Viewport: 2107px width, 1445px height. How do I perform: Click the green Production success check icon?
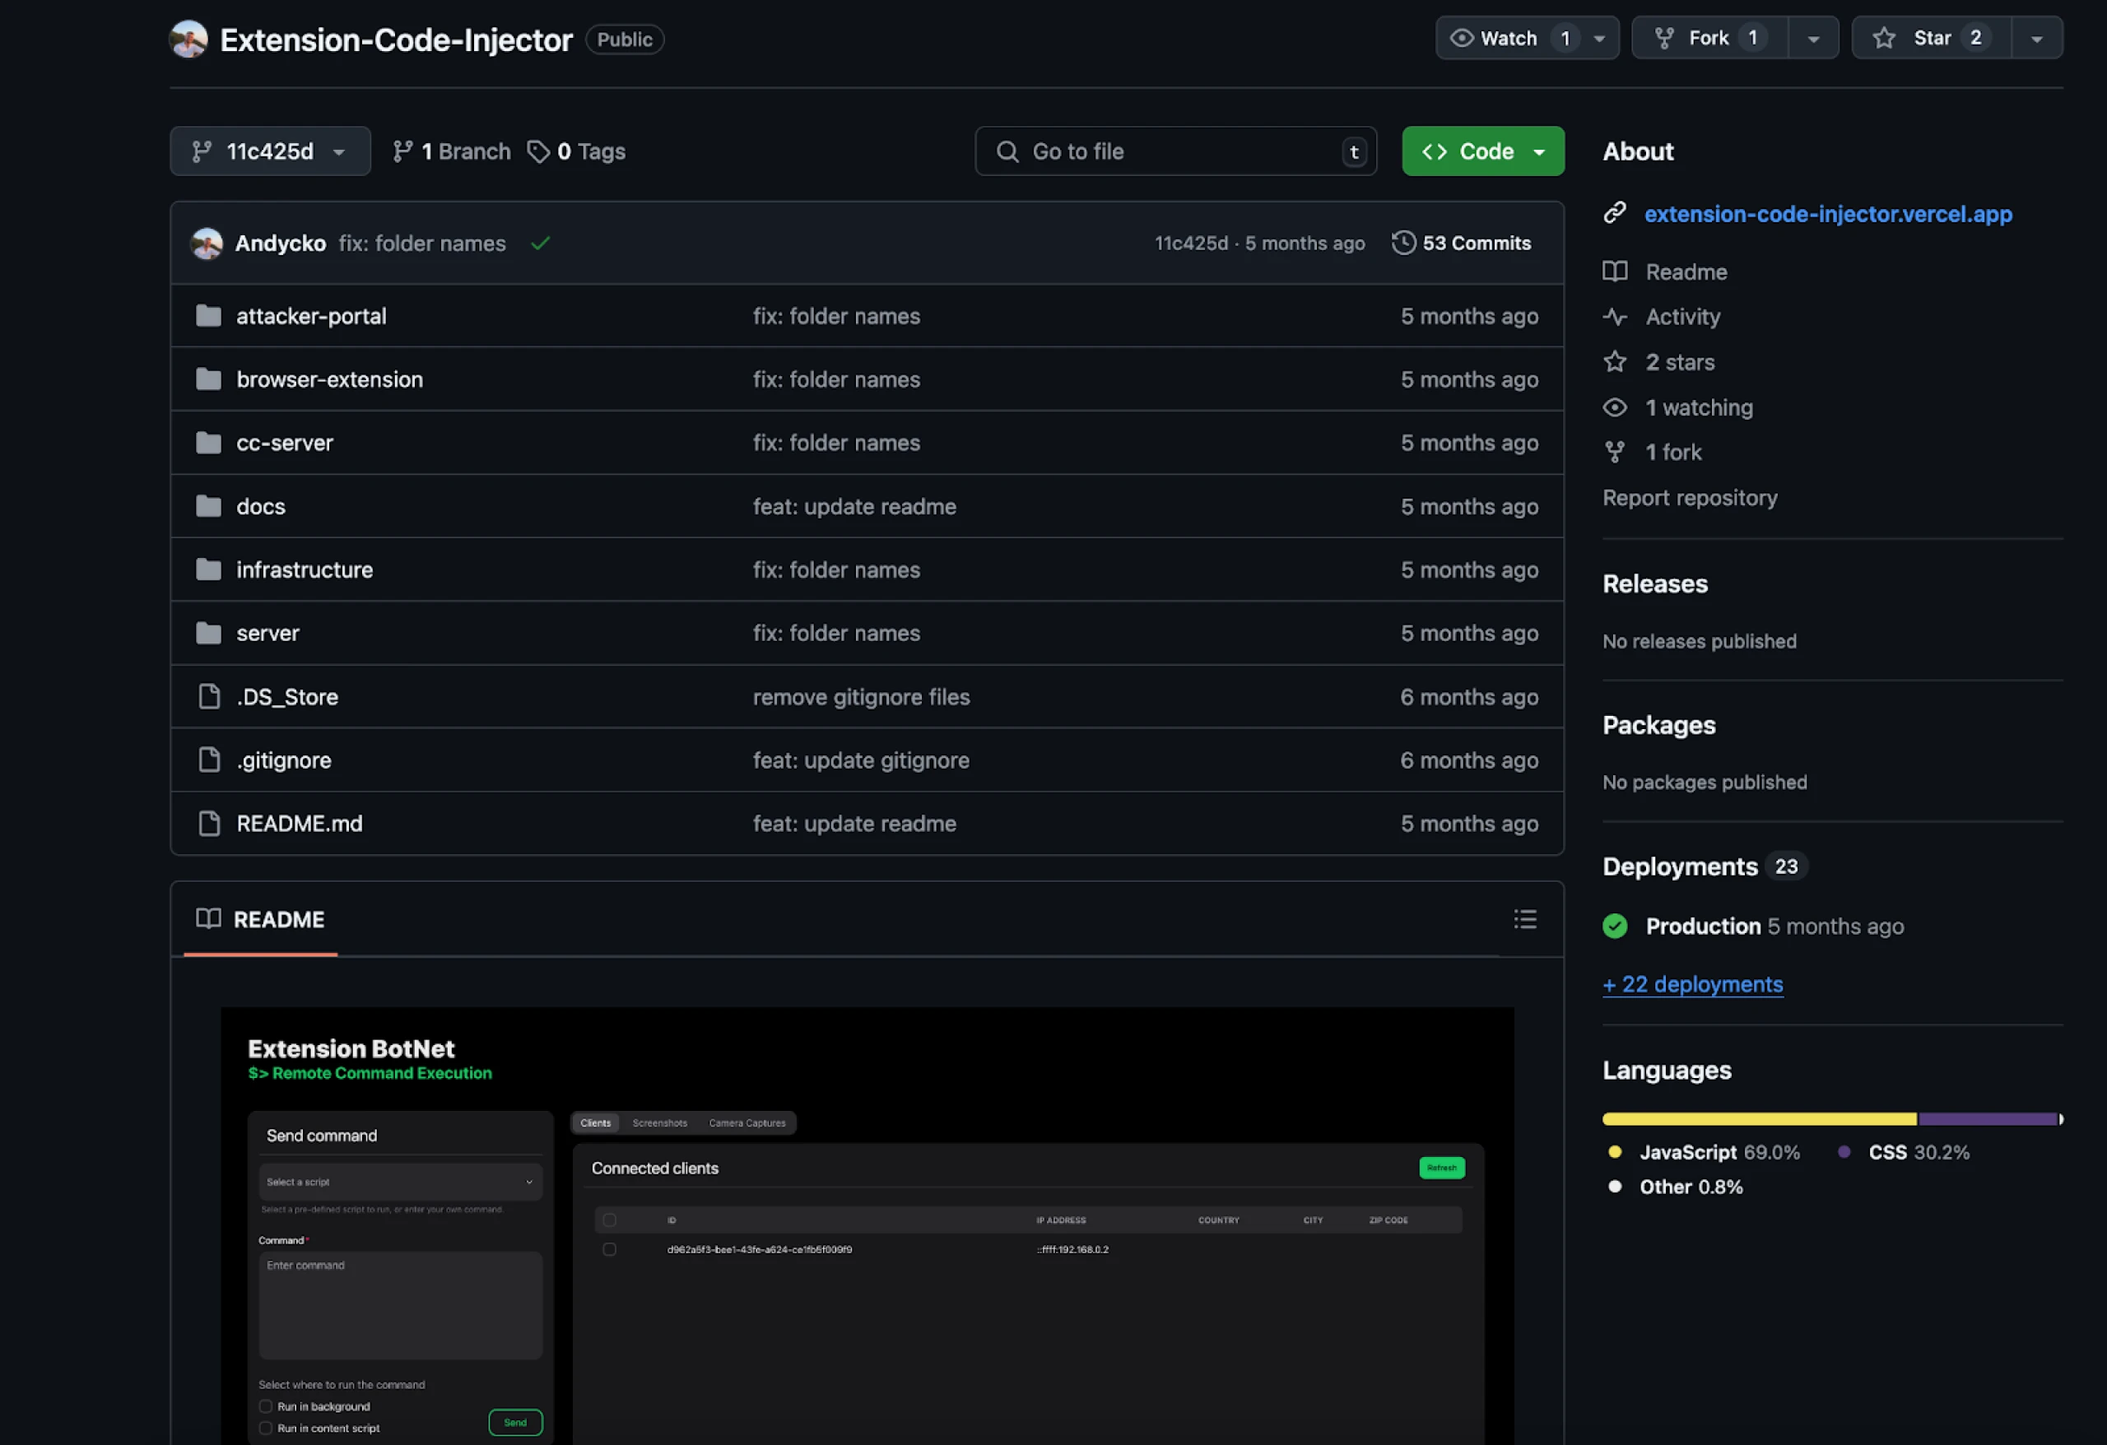coord(1615,927)
